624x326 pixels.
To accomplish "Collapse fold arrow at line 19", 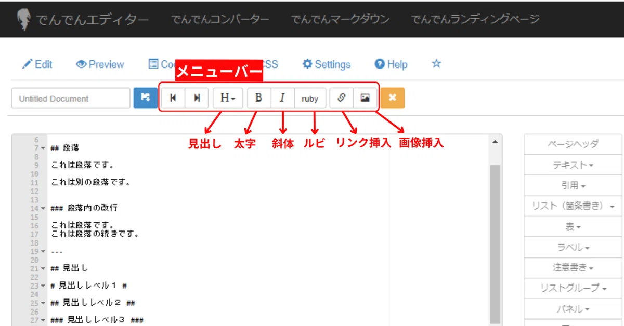I will [x=43, y=251].
